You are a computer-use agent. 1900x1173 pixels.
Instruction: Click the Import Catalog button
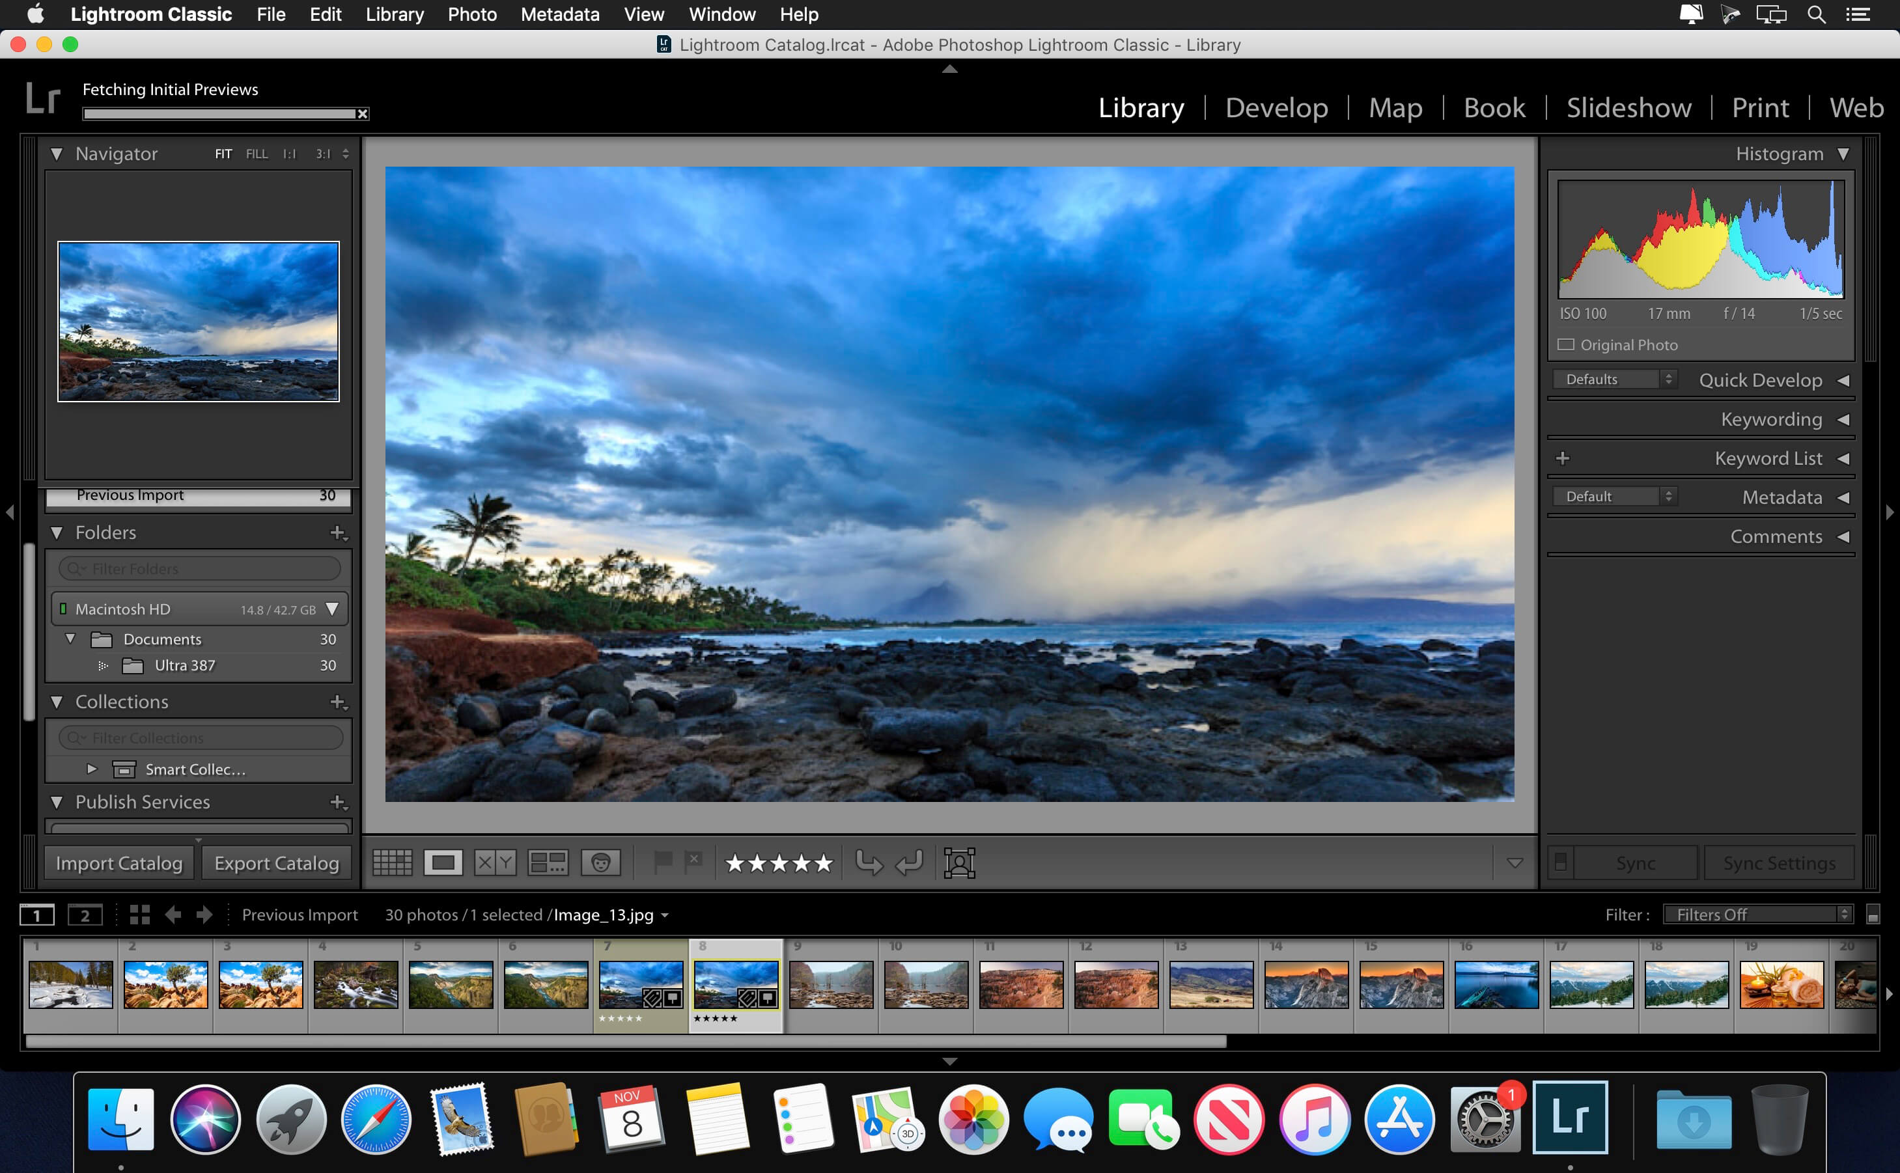click(118, 864)
